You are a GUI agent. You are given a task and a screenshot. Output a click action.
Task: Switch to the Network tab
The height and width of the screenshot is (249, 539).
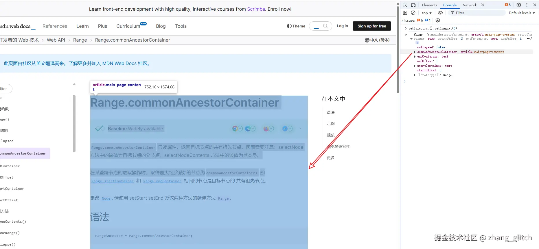coord(470,5)
